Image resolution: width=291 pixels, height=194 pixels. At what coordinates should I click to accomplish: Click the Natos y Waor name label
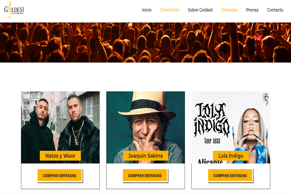pos(60,156)
